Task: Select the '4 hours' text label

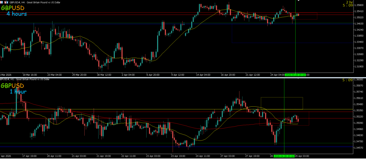Action: coord(16,14)
